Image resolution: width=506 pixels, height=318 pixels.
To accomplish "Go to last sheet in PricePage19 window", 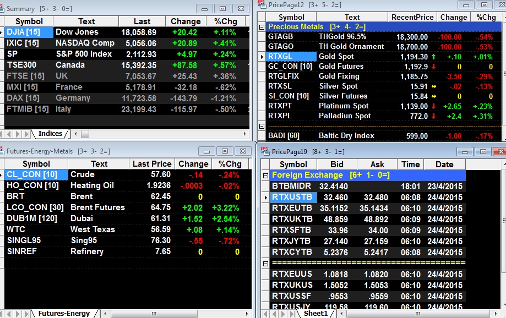I will pyautogui.click(x=292, y=314).
